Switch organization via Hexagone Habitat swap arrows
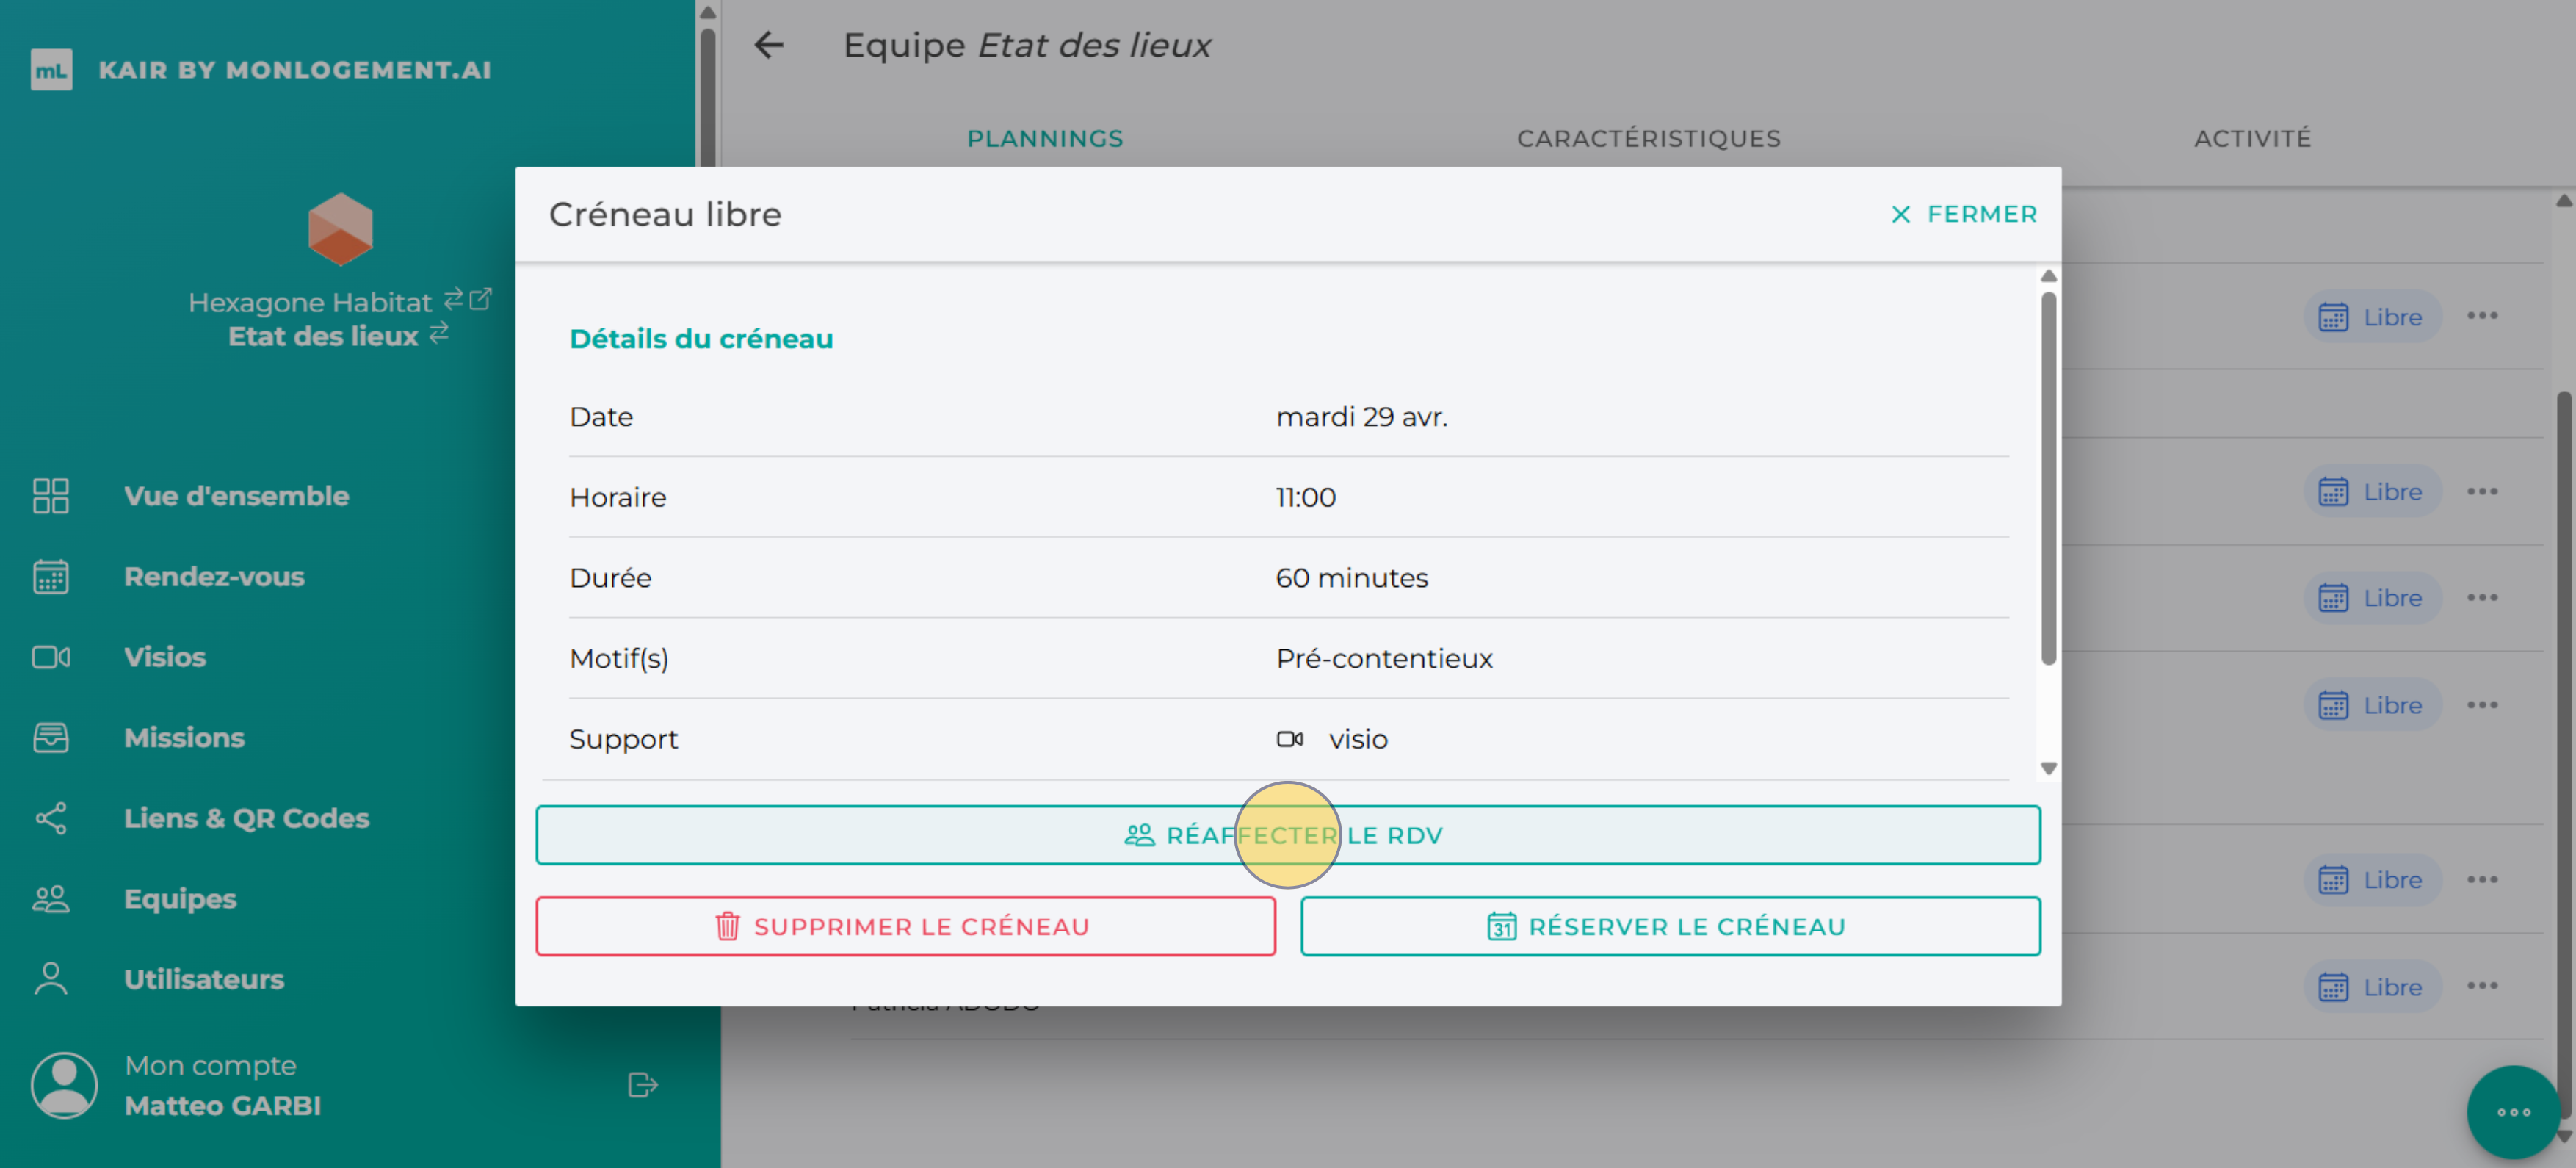Viewport: 2576px width, 1168px height. tap(453, 299)
